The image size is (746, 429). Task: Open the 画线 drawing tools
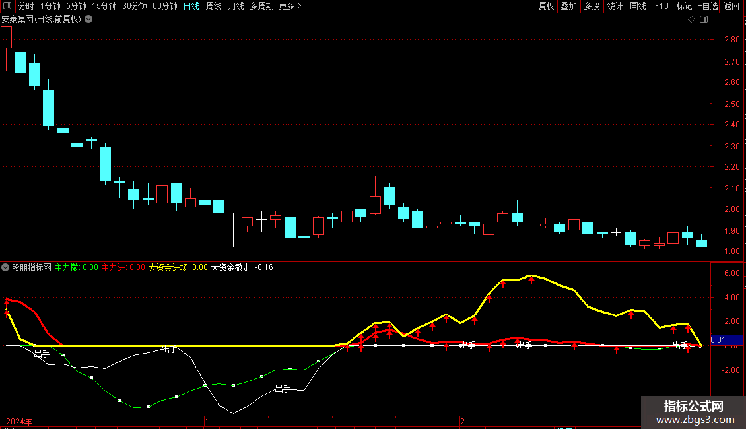point(638,6)
